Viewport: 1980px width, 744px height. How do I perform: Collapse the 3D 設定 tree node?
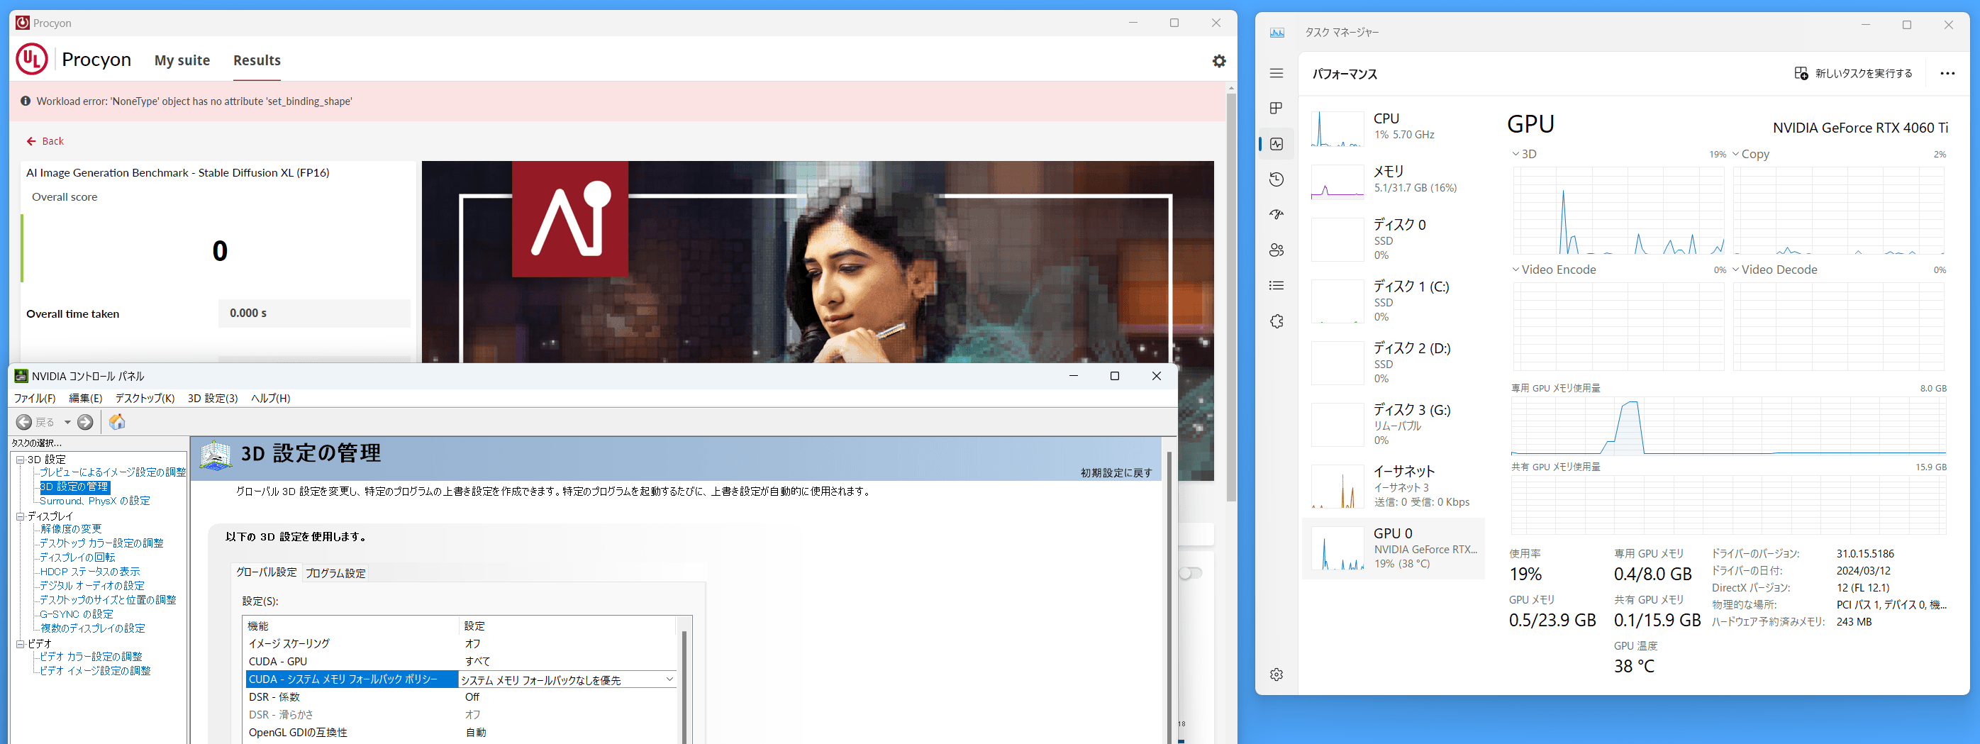tap(20, 460)
